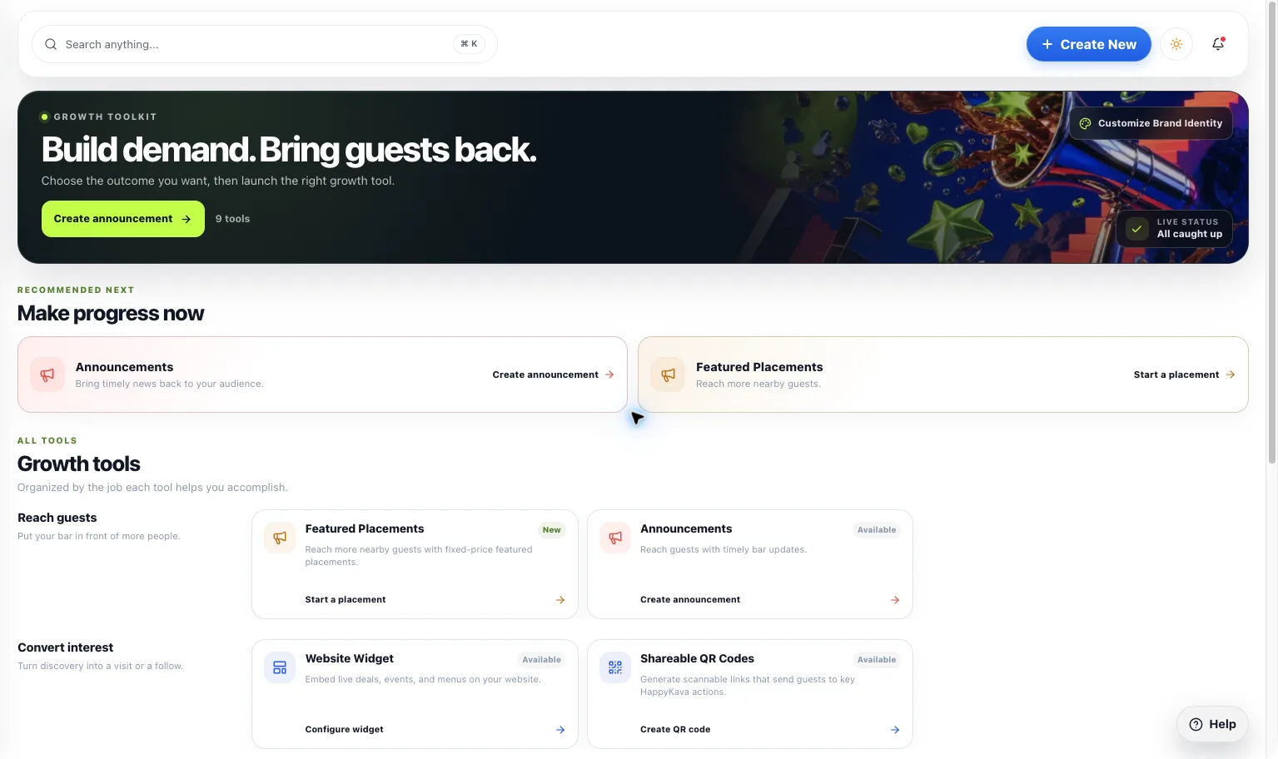Toggle light theme sun icon

(1176, 44)
